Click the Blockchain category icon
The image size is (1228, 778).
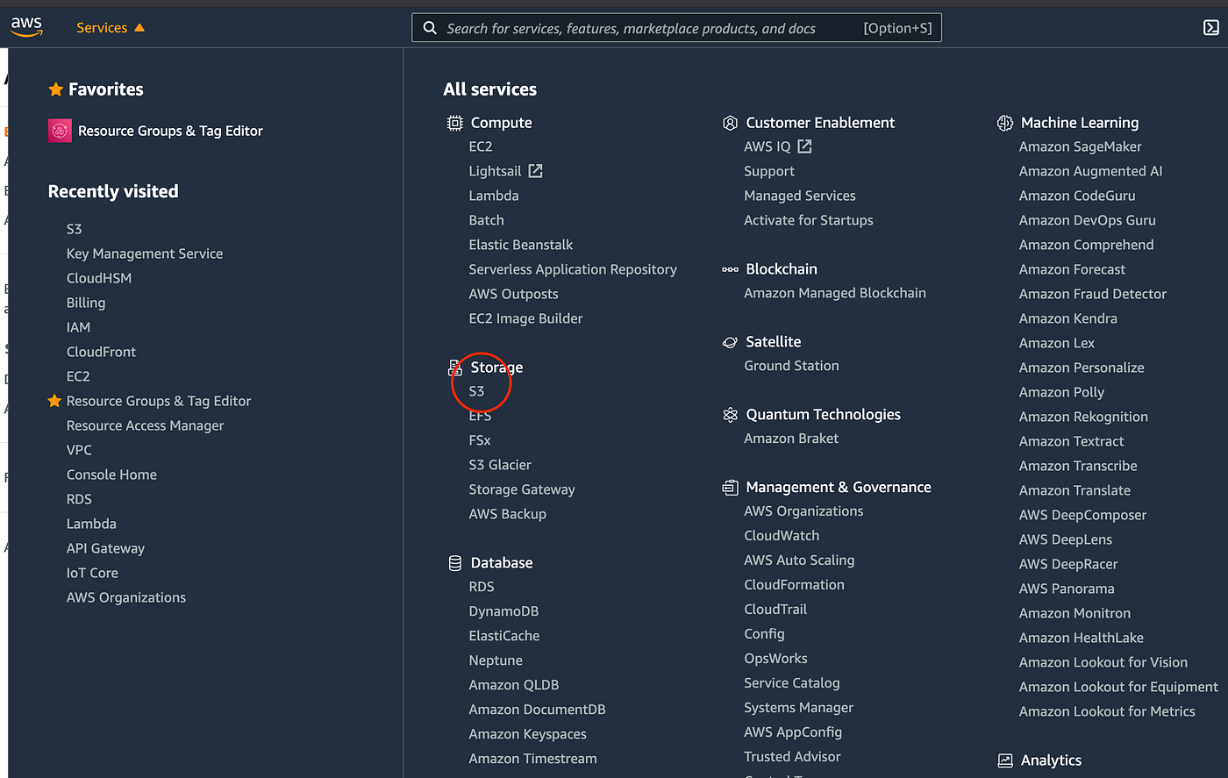pyautogui.click(x=730, y=269)
